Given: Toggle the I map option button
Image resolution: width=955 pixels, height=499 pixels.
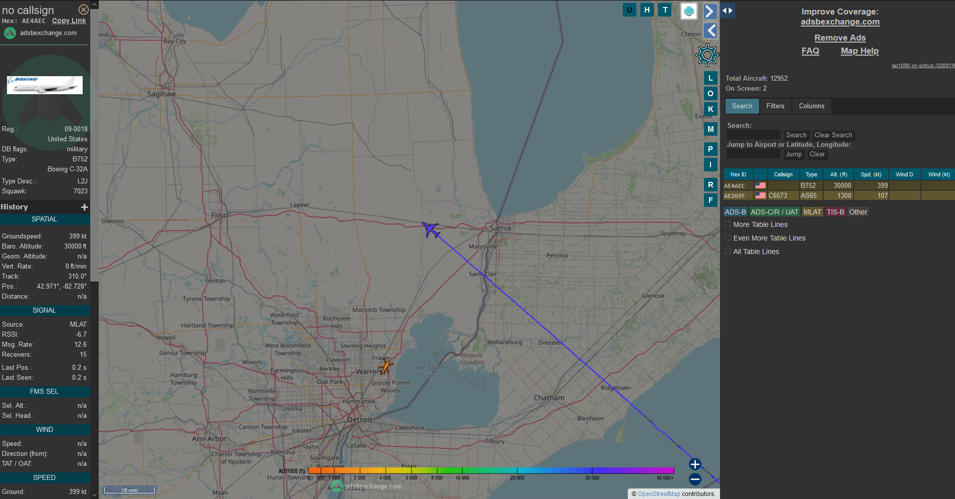Looking at the screenshot, I should [x=710, y=165].
